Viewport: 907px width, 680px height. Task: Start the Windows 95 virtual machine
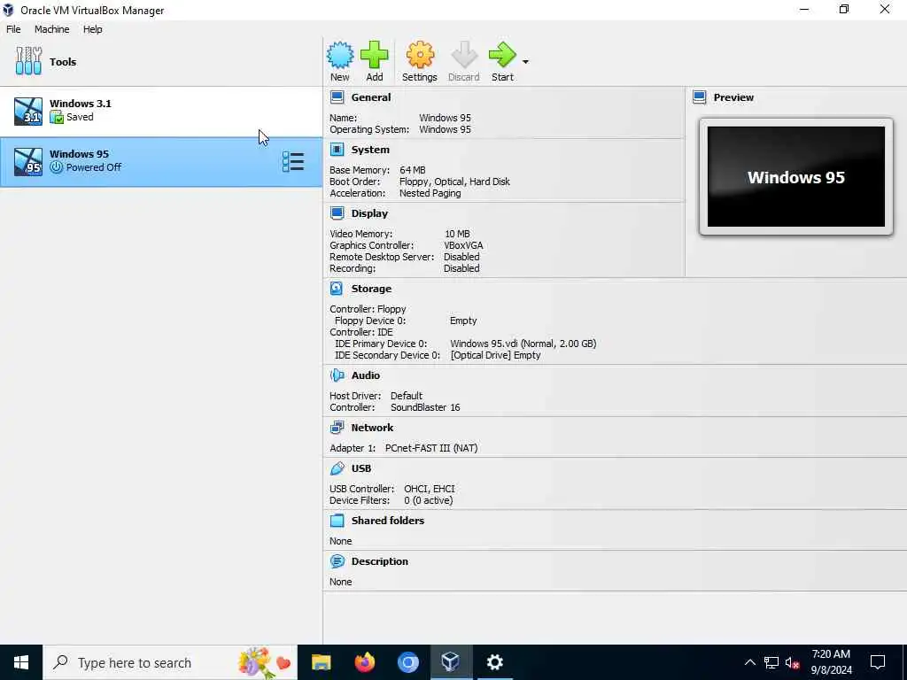pos(502,61)
